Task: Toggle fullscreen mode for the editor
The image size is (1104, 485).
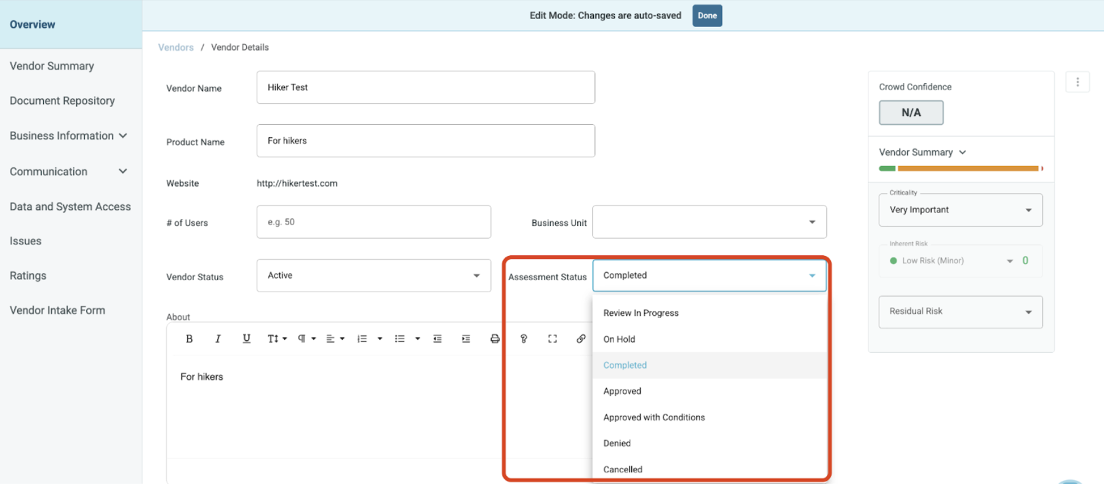Action: click(x=553, y=339)
